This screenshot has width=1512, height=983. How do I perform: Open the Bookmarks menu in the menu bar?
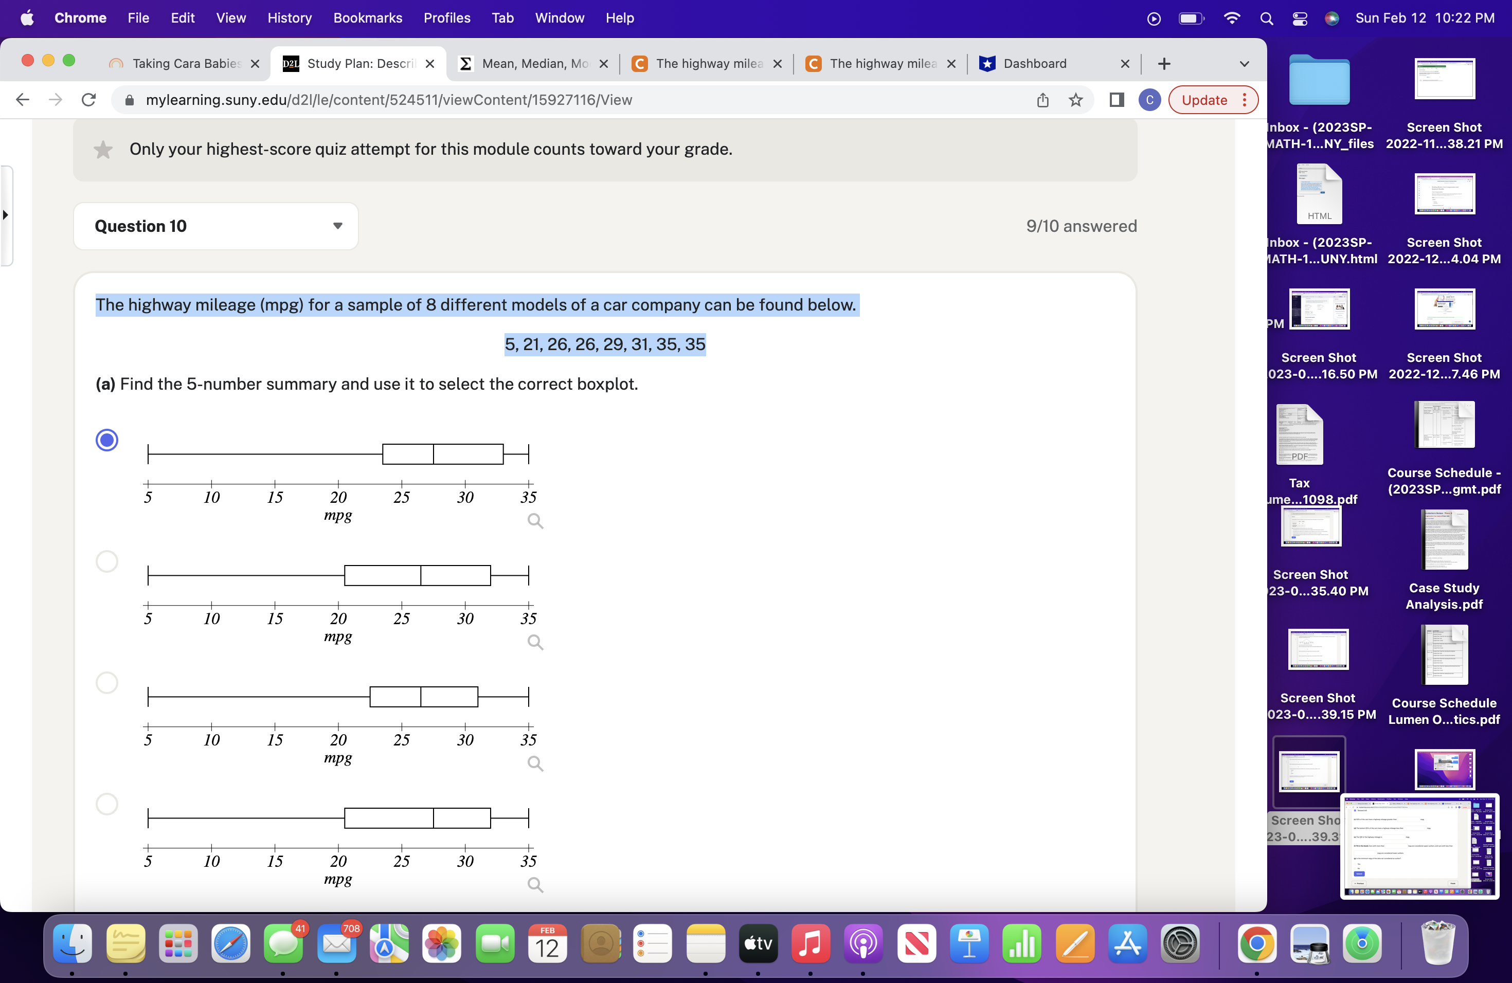coord(367,18)
